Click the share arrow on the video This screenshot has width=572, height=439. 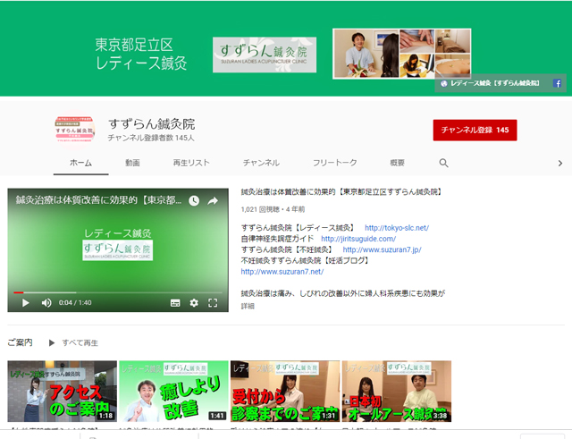point(213,200)
